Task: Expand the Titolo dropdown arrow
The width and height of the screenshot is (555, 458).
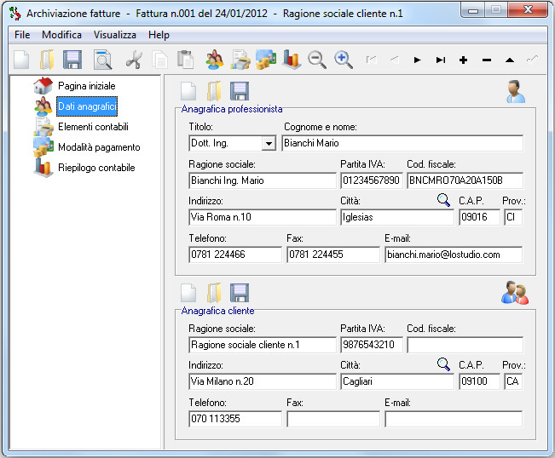Action: 269,144
